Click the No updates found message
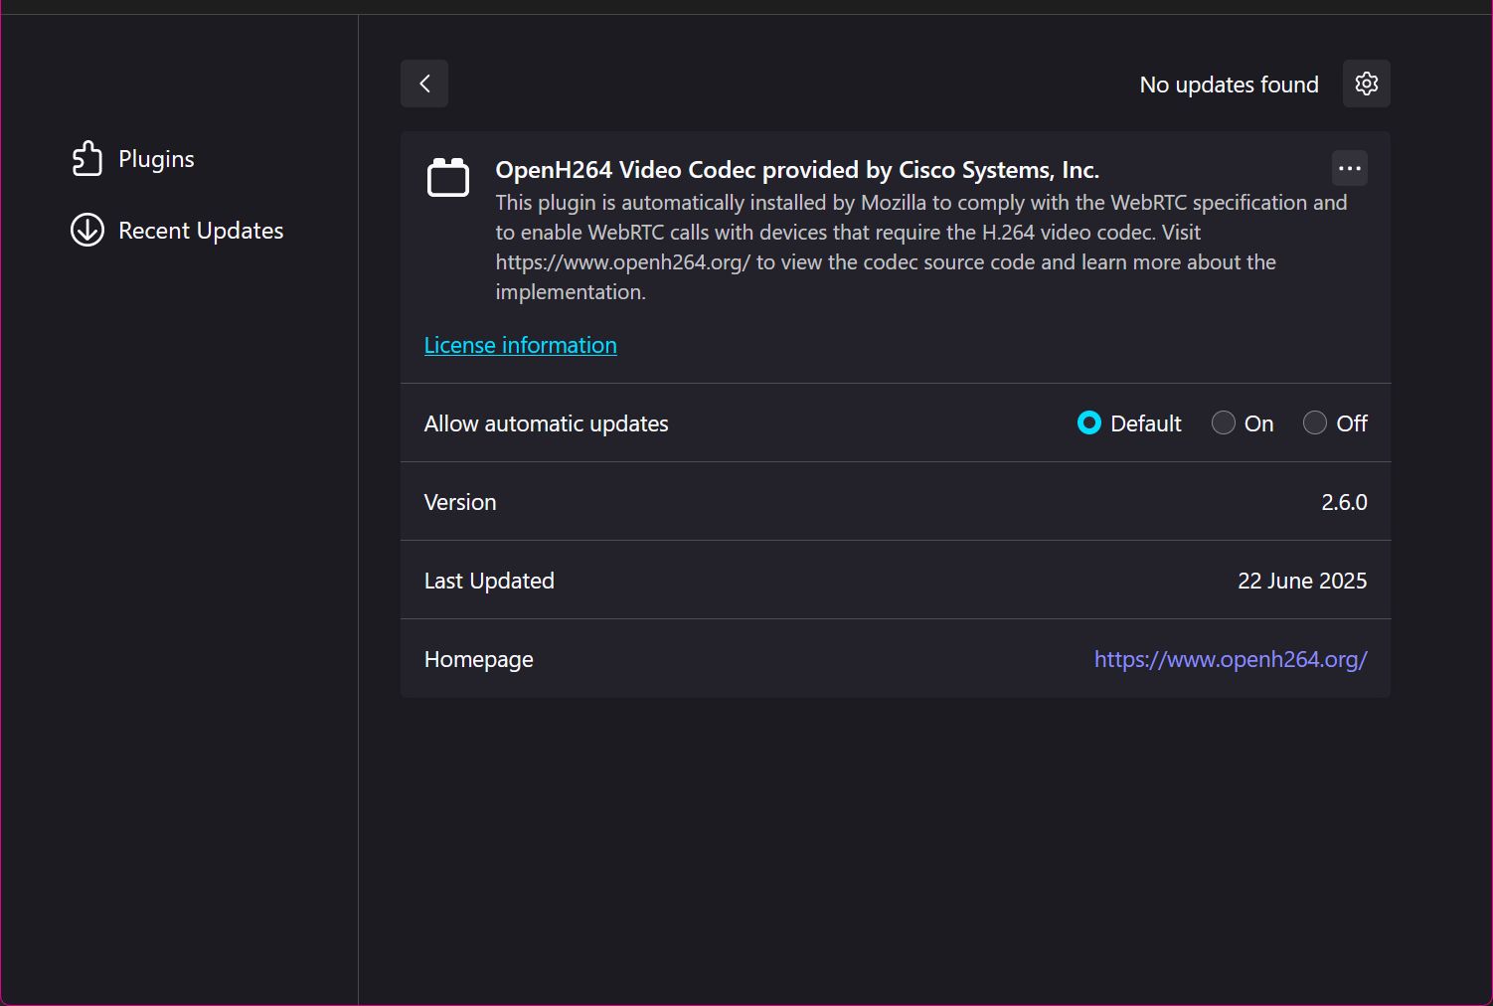Viewport: 1493px width, 1006px height. [1230, 84]
